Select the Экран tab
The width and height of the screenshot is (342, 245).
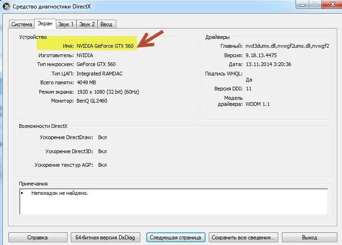click(45, 23)
